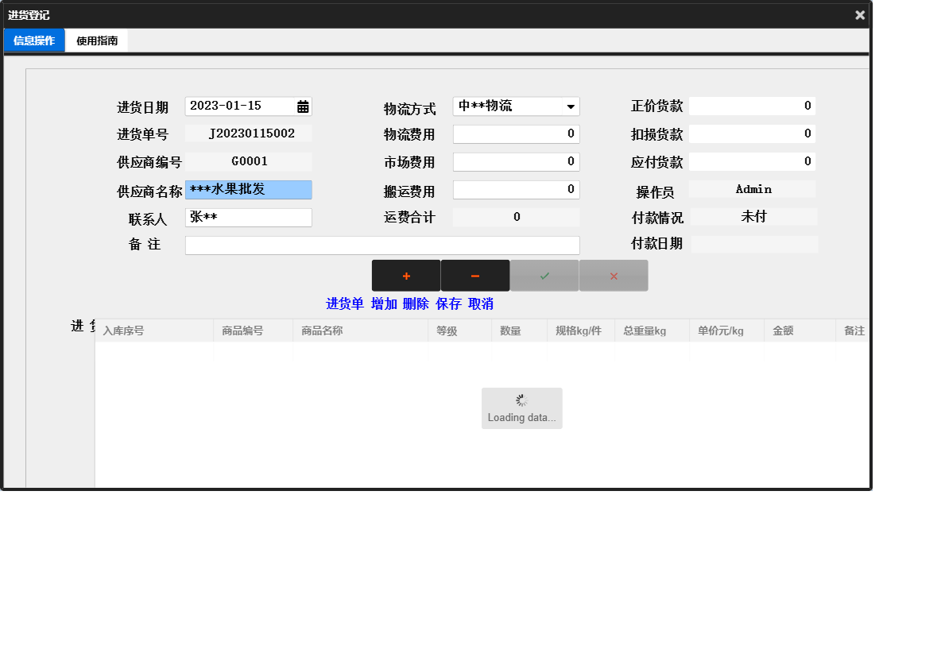This screenshot has height=665, width=941.
Task: Click the 备注 remarks input field
Action: pyautogui.click(x=382, y=245)
